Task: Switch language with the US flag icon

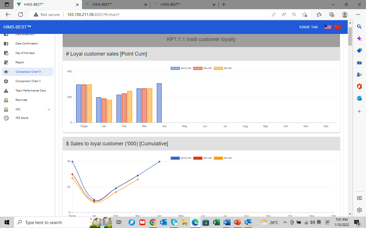Action: point(328,27)
